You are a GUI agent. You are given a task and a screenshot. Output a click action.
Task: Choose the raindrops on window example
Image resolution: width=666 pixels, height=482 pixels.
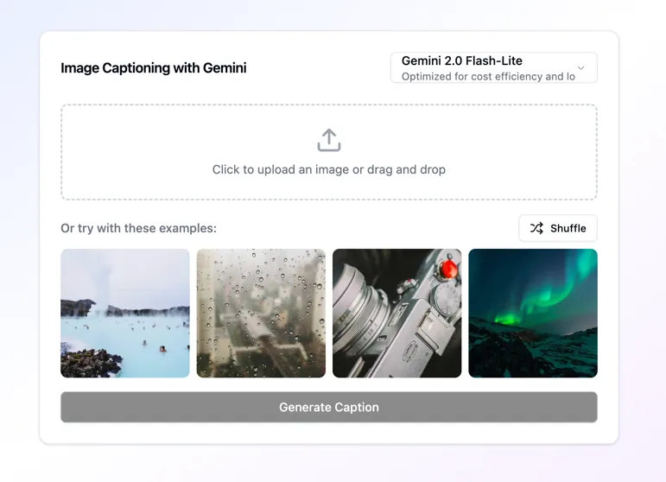(261, 313)
